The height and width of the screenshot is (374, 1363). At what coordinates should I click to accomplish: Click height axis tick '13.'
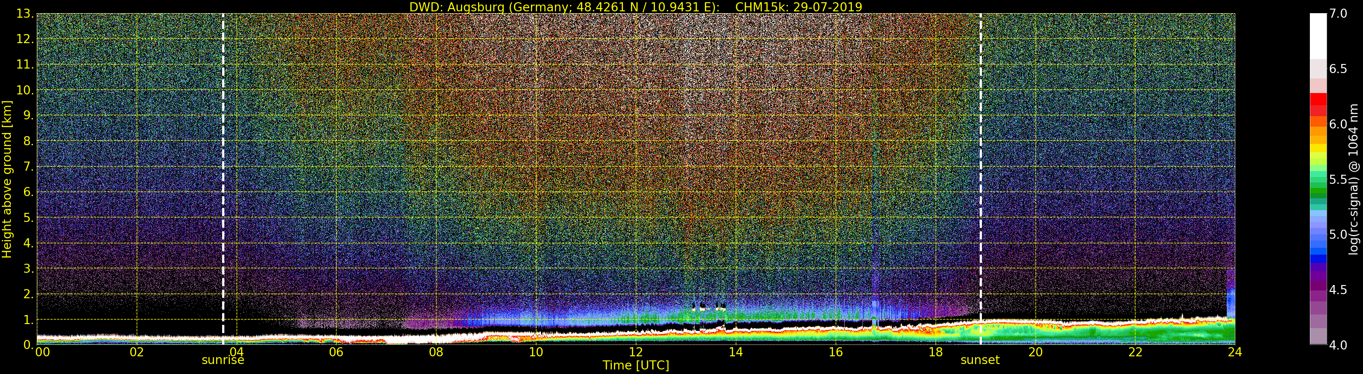pos(25,14)
